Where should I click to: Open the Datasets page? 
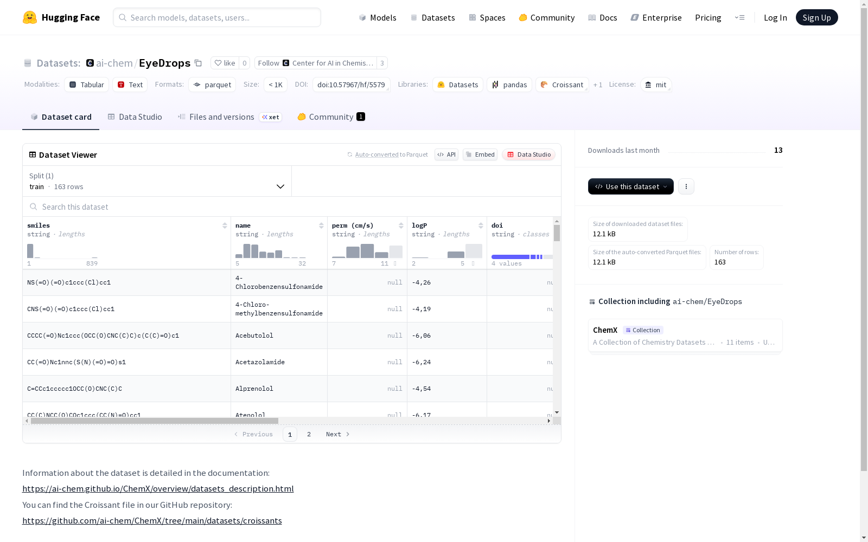click(x=432, y=17)
